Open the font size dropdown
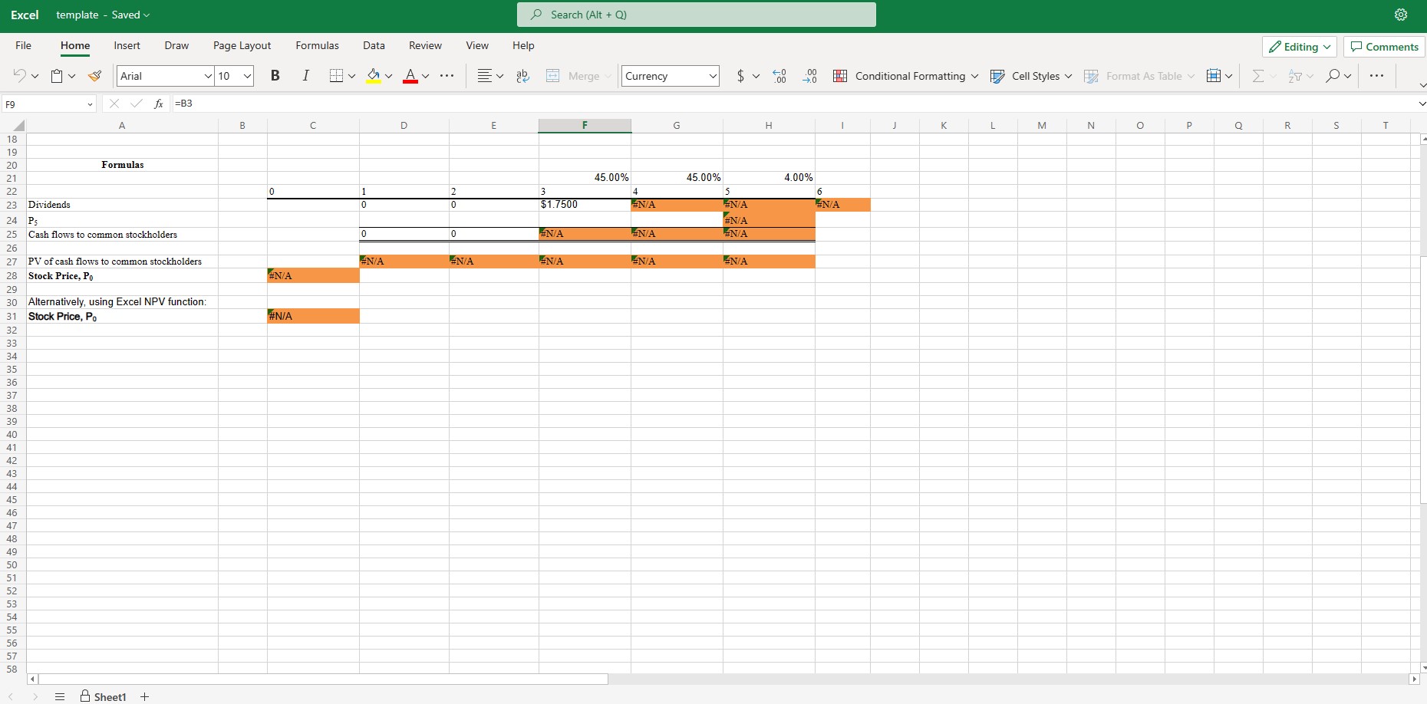Image resolution: width=1427 pixels, height=704 pixels. [x=246, y=76]
